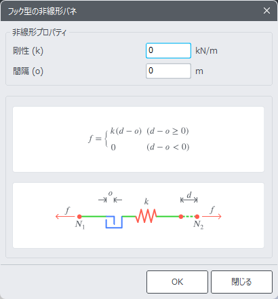This screenshot has height=299, width=278.
Task: Click the left-pointing force arrow f
Action: click(x=65, y=216)
